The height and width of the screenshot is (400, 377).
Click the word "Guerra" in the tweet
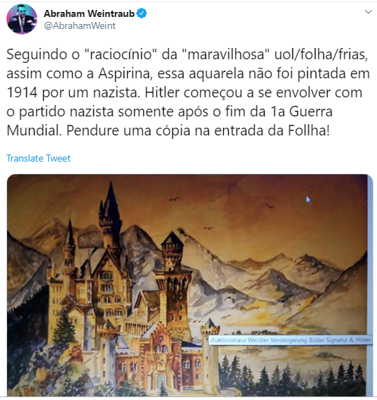pos(311,111)
